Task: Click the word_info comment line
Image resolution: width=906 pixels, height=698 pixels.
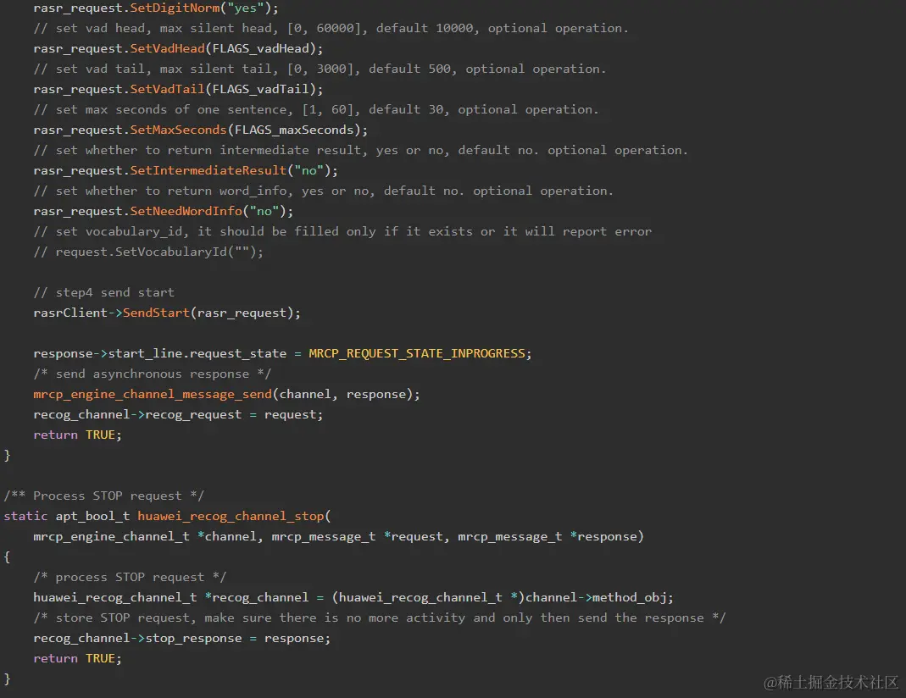Action: pos(324,191)
